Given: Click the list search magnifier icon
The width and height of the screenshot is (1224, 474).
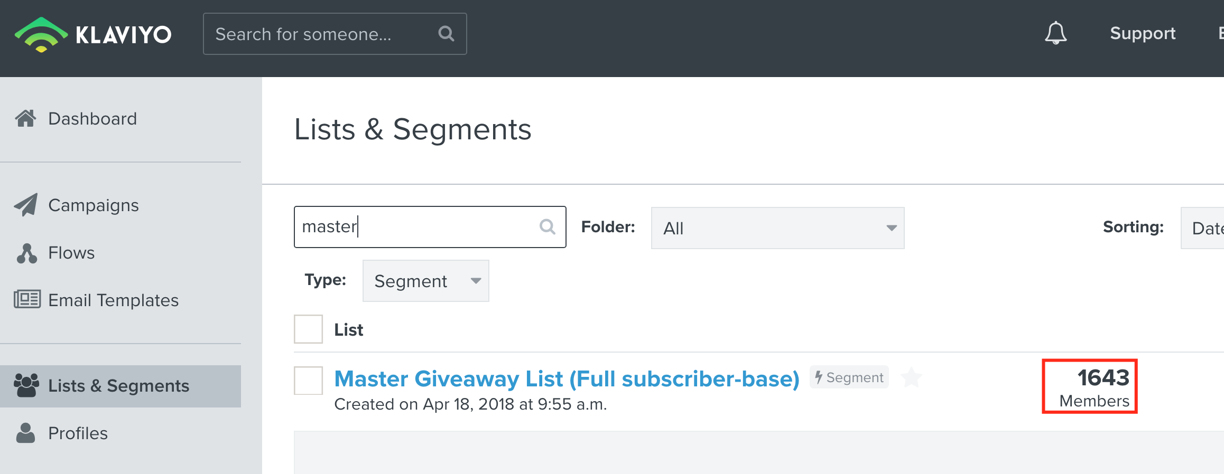Looking at the screenshot, I should point(548,227).
